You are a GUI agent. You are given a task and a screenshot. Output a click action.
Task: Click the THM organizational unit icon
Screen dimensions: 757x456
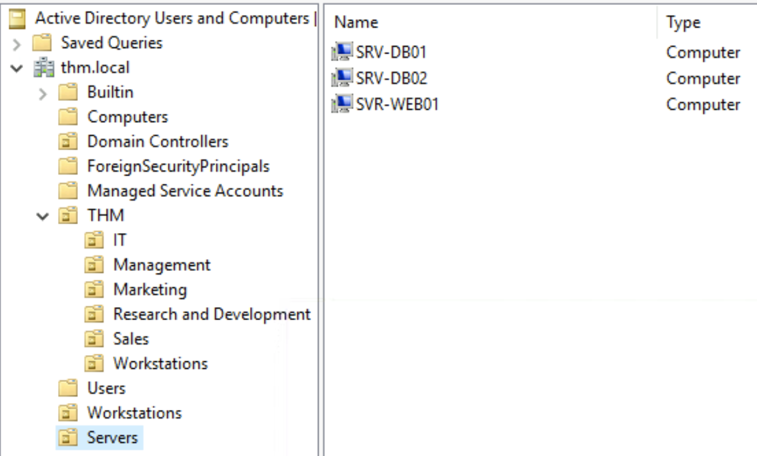[67, 216]
